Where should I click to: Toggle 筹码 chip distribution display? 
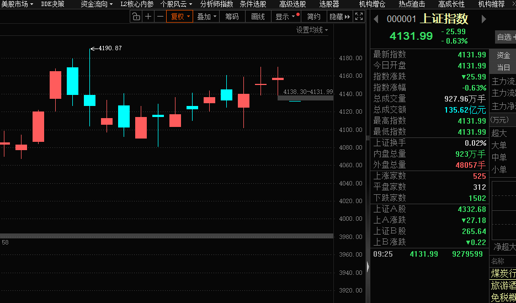(232, 17)
